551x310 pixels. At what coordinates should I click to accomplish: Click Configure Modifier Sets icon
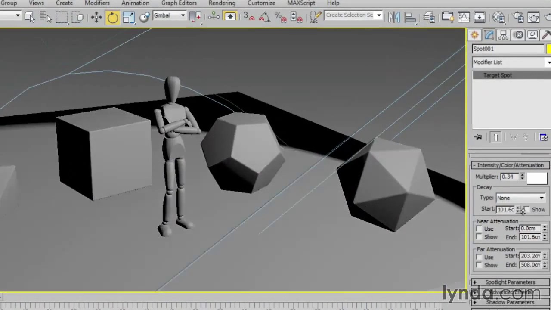pos(543,137)
